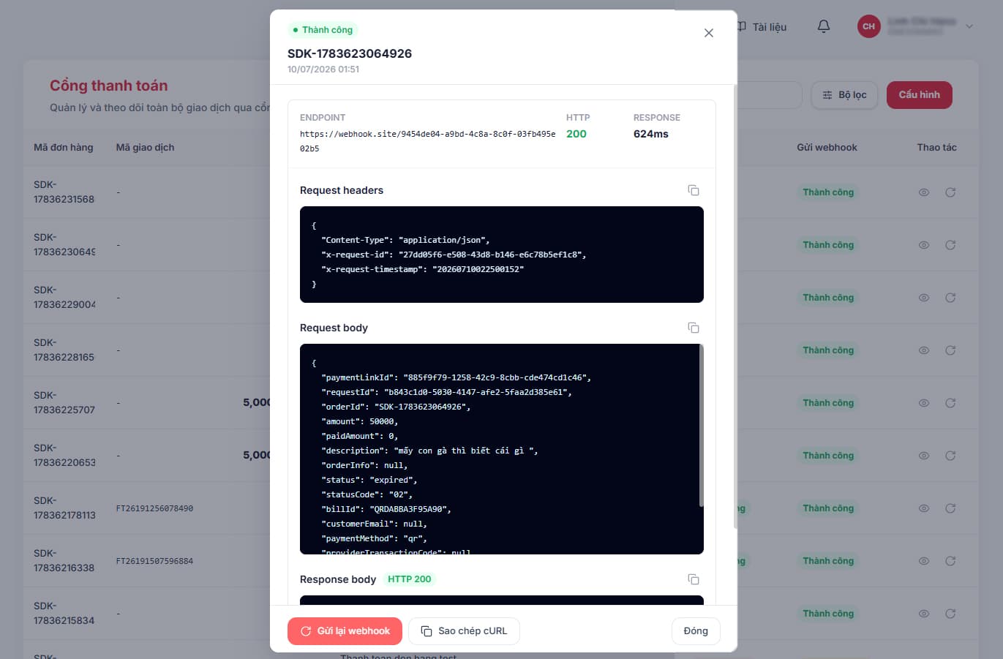Open the notifications bell
The image size is (1003, 659).
(824, 26)
